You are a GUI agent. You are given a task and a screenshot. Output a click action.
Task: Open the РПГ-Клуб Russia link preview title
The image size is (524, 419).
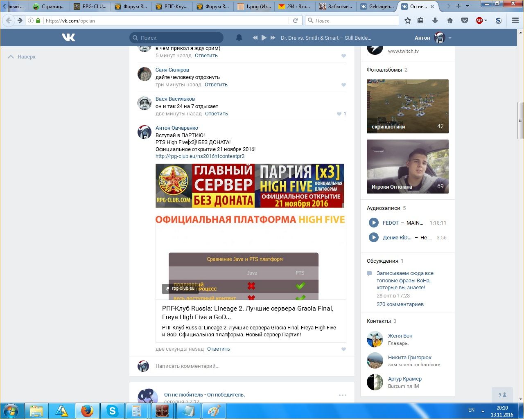point(248,313)
